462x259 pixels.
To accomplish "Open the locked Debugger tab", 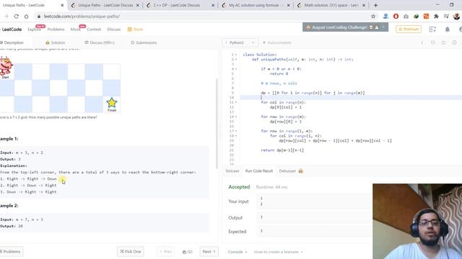I will tap(291, 171).
